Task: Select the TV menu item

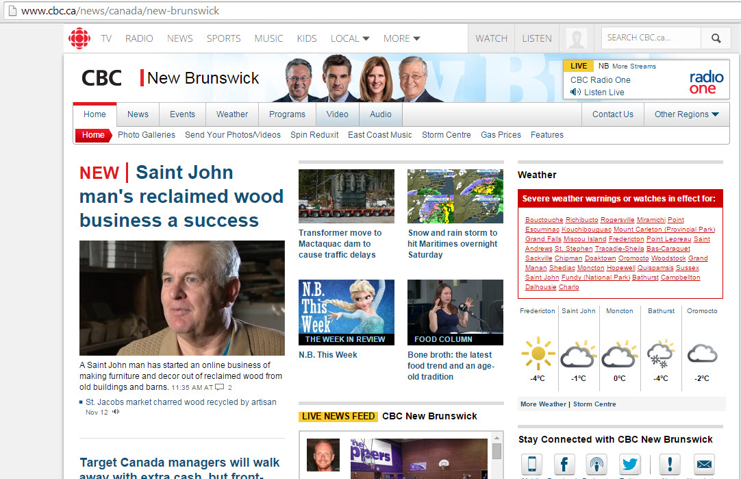Action: point(106,38)
